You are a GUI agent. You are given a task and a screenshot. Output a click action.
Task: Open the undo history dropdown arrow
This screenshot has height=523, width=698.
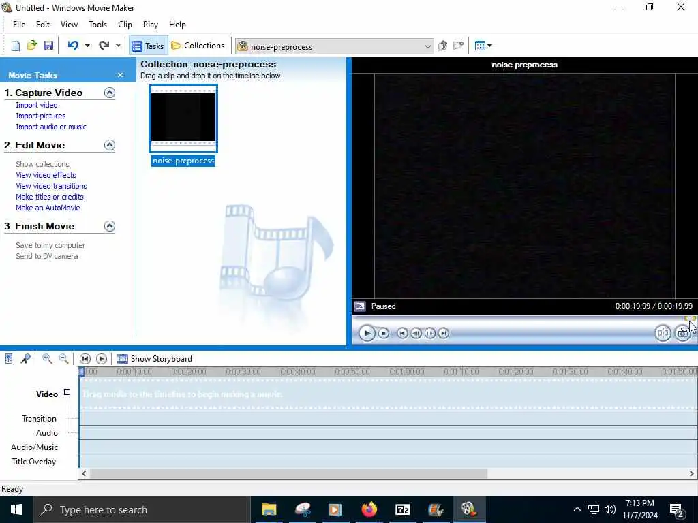pyautogui.click(x=87, y=46)
